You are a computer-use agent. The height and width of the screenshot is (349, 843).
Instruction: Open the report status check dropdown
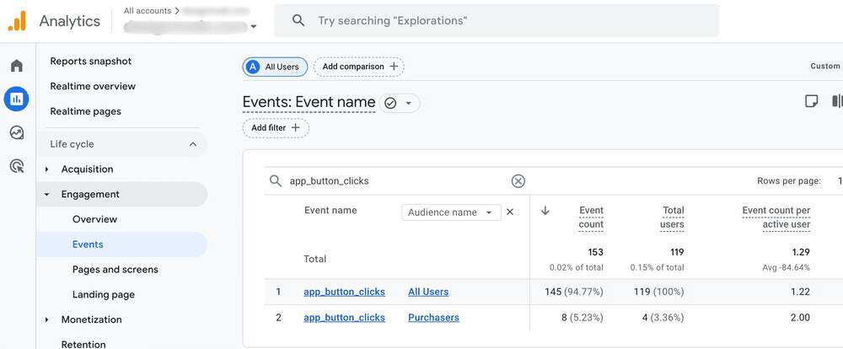pos(400,103)
